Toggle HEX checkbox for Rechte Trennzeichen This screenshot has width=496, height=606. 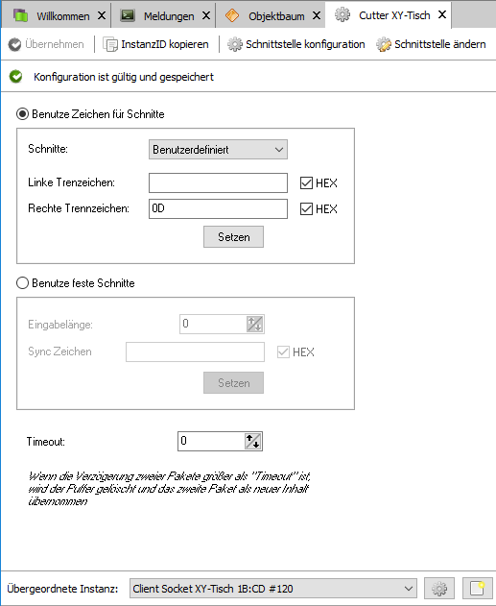coord(306,208)
